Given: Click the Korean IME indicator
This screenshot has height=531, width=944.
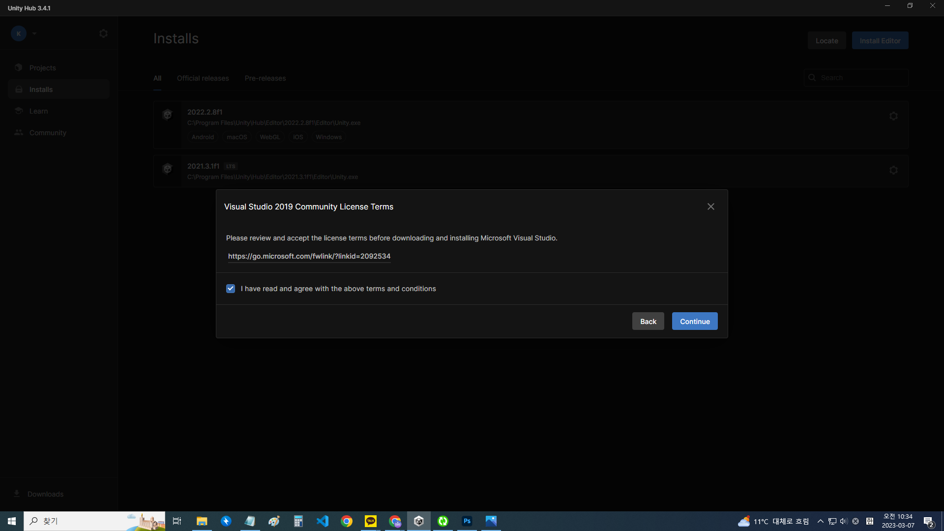Looking at the screenshot, I should (870, 521).
